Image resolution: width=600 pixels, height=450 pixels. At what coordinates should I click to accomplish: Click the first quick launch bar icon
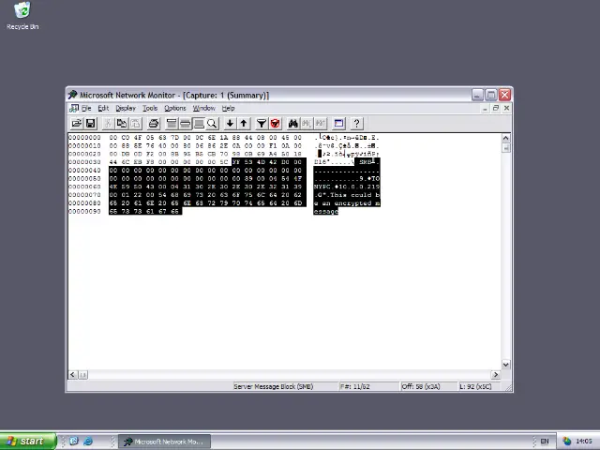pos(74,442)
